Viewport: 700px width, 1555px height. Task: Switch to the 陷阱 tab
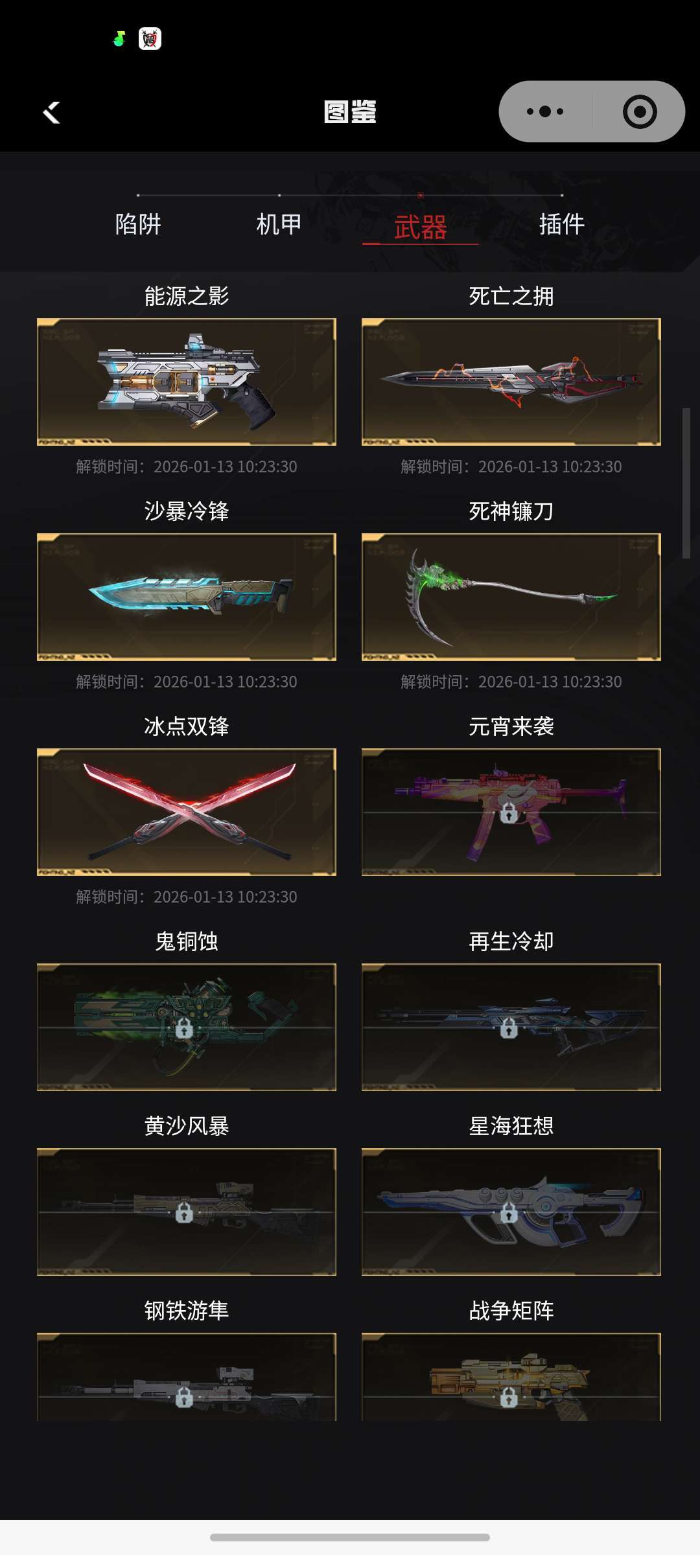[x=138, y=224]
